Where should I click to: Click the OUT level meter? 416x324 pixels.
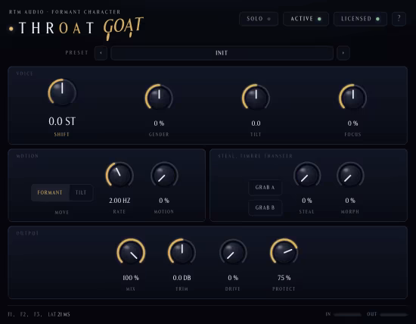coord(394,315)
